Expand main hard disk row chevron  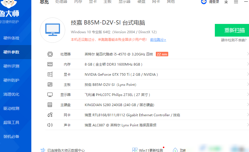point(248,104)
